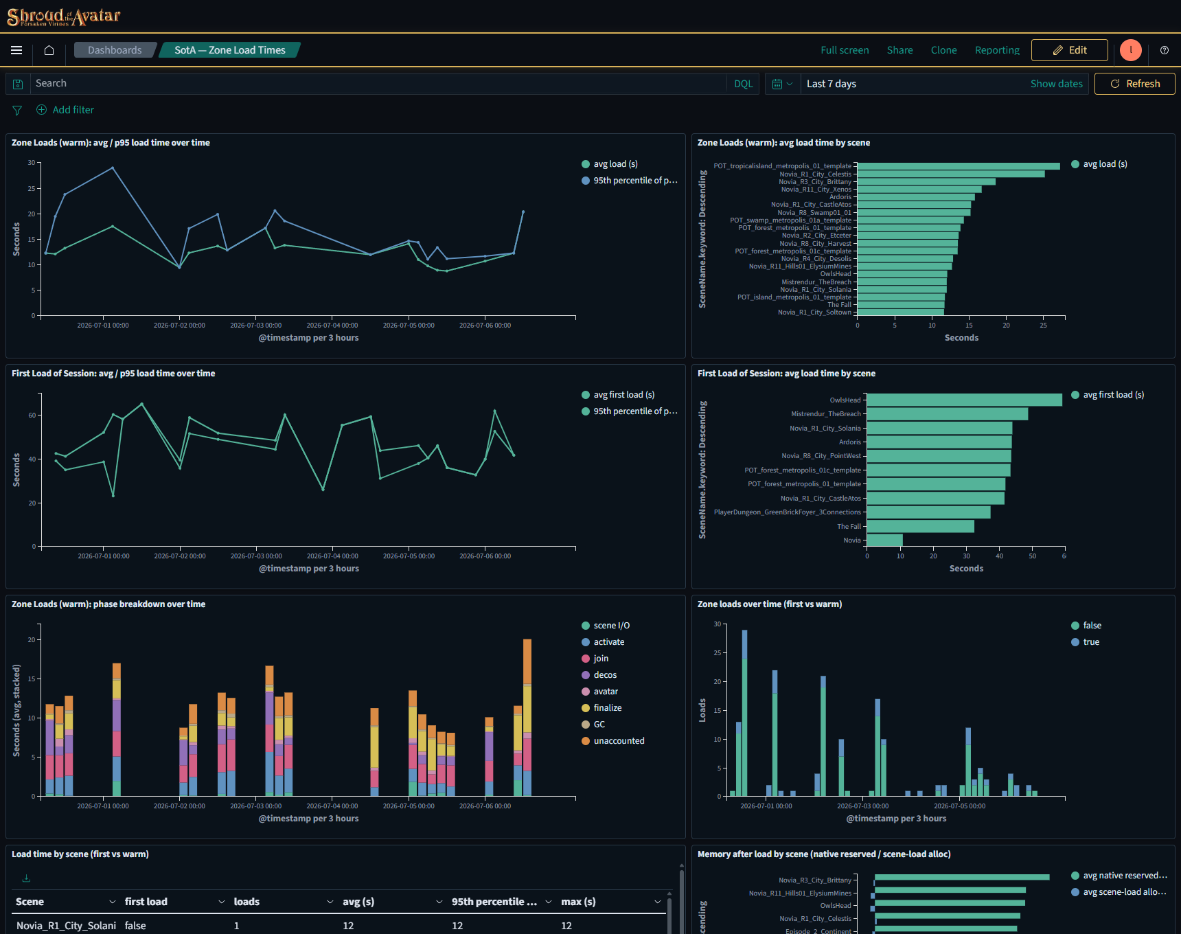This screenshot has width=1181, height=934.
Task: Click the POT_tropicalisland_metropolis_01_template bar
Action: click(x=959, y=166)
